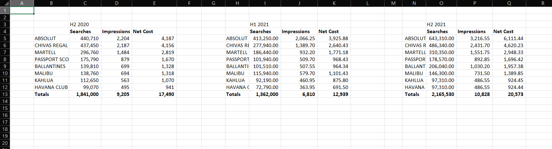Click 'Searches' header in column I
The height and width of the screenshot is (149, 552).
[x=266, y=31]
